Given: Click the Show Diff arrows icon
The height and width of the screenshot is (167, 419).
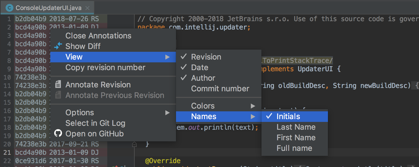Looking at the screenshot, I should (58, 46).
